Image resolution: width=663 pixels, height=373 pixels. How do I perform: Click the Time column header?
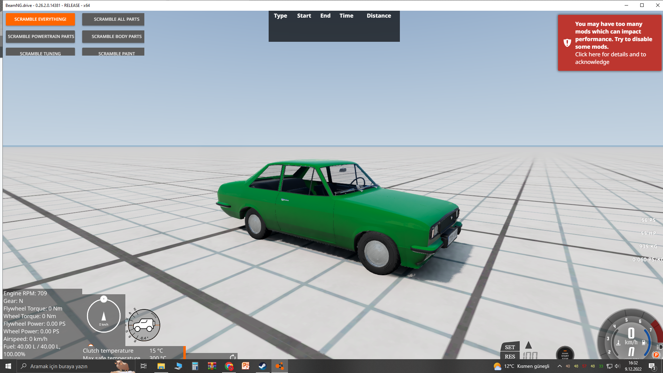pos(346,16)
